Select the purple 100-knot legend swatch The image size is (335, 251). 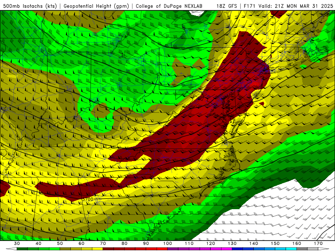[x=173, y=249]
